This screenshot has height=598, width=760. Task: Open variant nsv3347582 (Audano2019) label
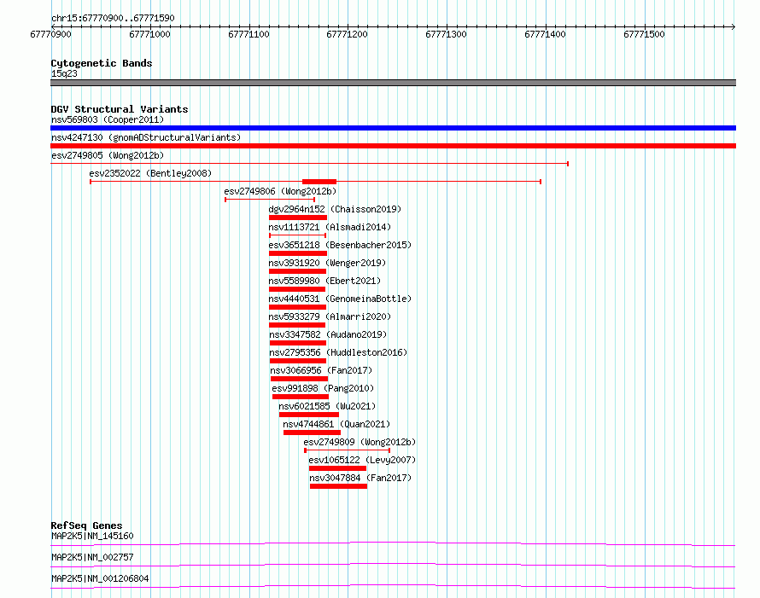coord(328,334)
